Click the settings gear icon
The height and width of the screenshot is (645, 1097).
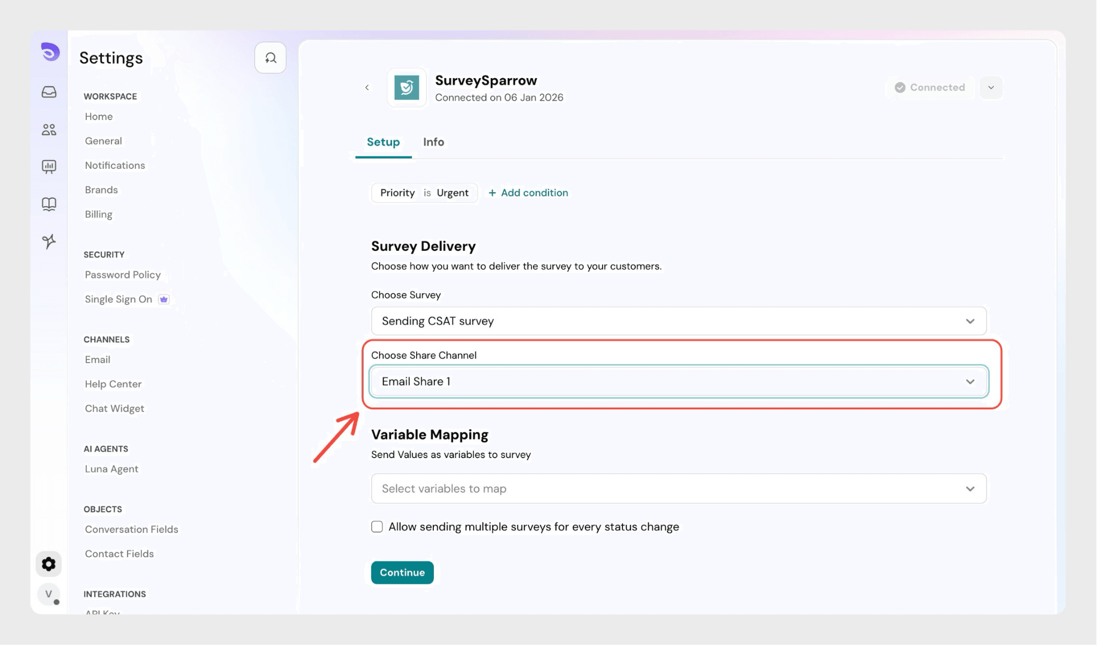49,564
